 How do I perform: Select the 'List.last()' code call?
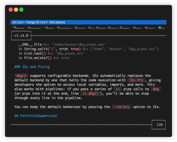tap(35, 53)
